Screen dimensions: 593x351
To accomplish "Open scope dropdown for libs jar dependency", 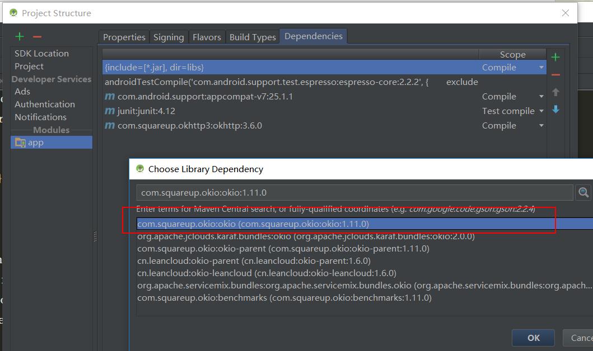I will pos(541,68).
